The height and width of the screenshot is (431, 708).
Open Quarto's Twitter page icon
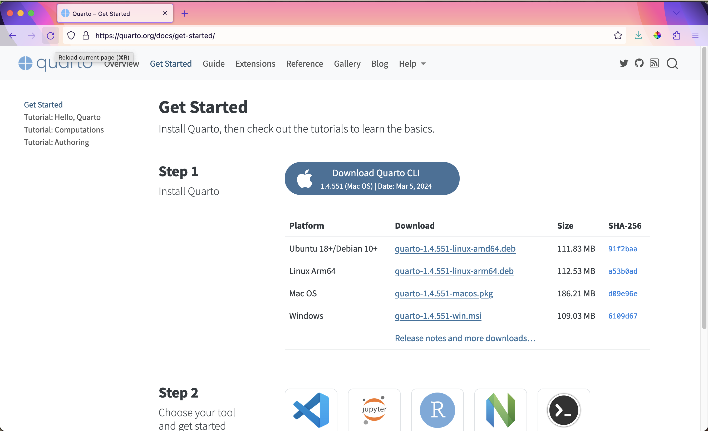pyautogui.click(x=623, y=63)
